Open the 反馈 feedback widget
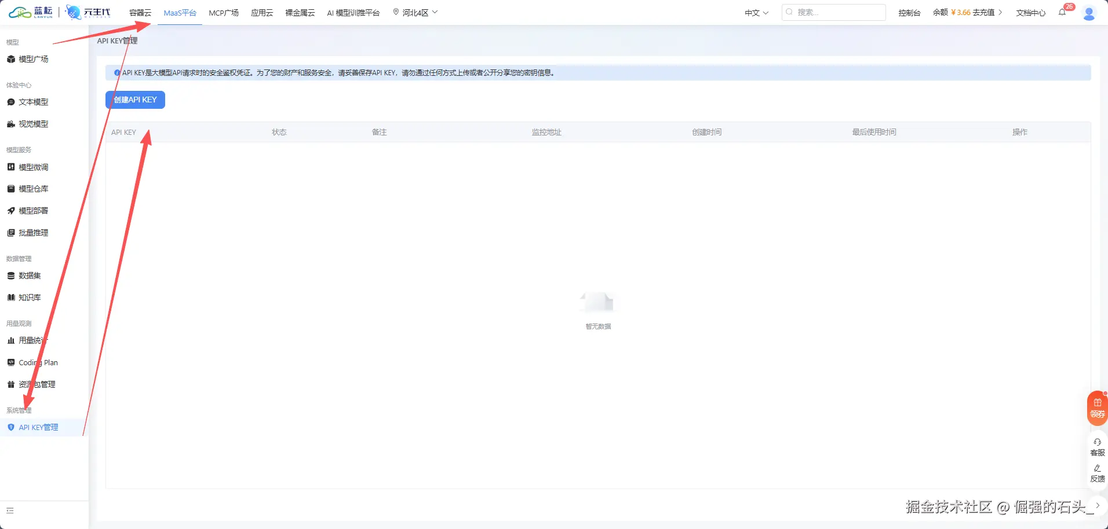The width and height of the screenshot is (1108, 529). 1098,473
